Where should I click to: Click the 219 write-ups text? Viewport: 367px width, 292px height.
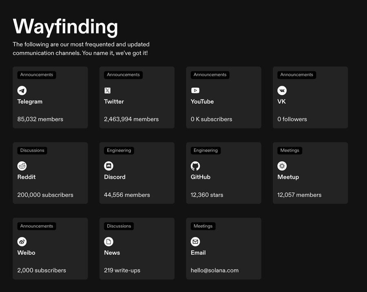tap(122, 270)
